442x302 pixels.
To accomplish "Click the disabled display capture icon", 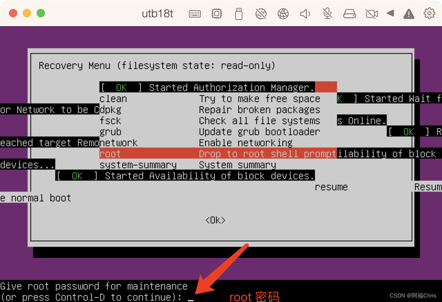I will click(261, 14).
